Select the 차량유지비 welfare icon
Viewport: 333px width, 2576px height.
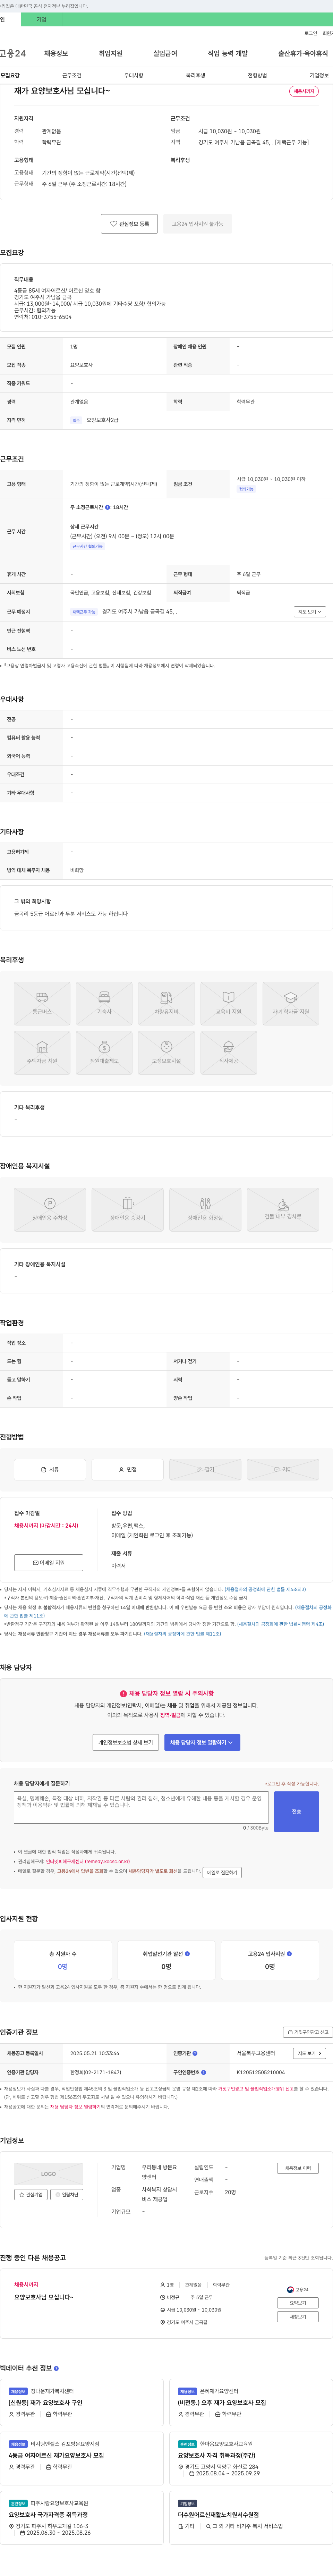tap(166, 1003)
